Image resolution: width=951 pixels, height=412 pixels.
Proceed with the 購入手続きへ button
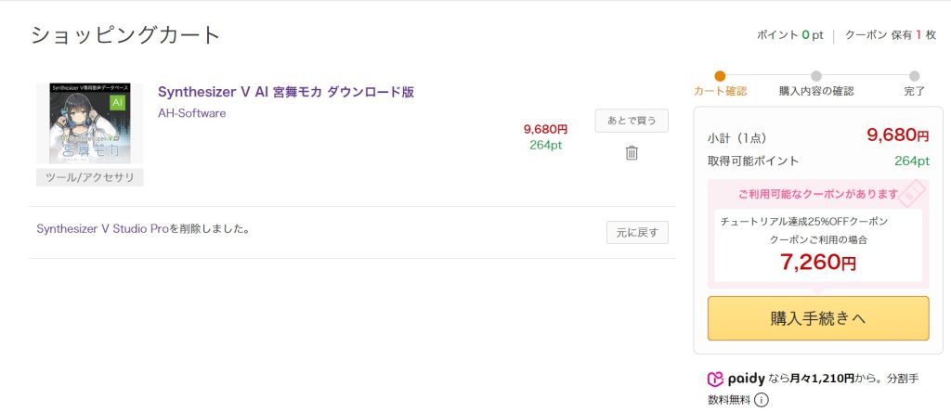coord(818,318)
